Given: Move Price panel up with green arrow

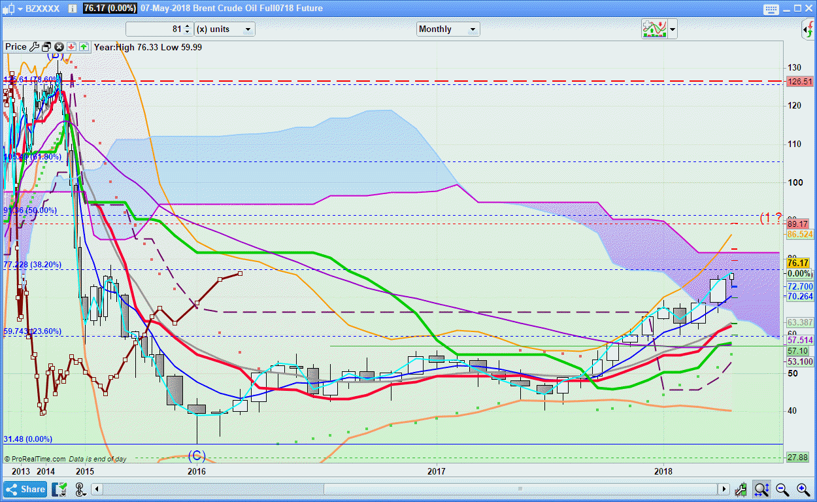Looking at the screenshot, I should pyautogui.click(x=84, y=47).
